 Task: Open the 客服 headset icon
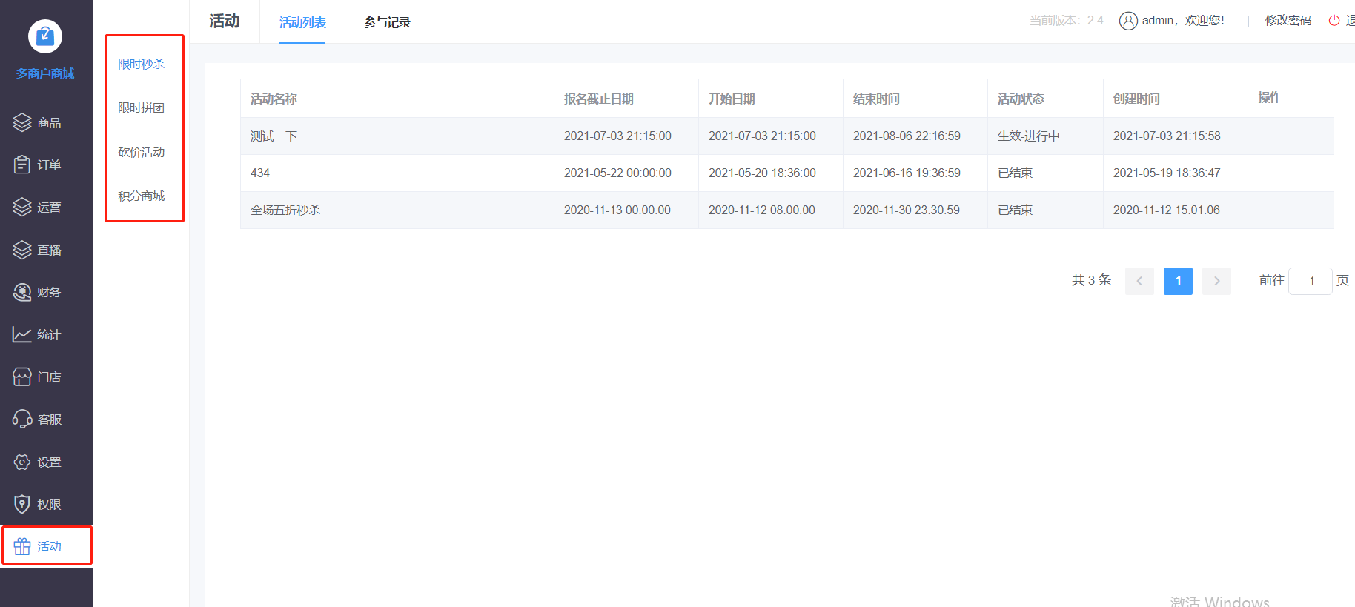tap(22, 419)
